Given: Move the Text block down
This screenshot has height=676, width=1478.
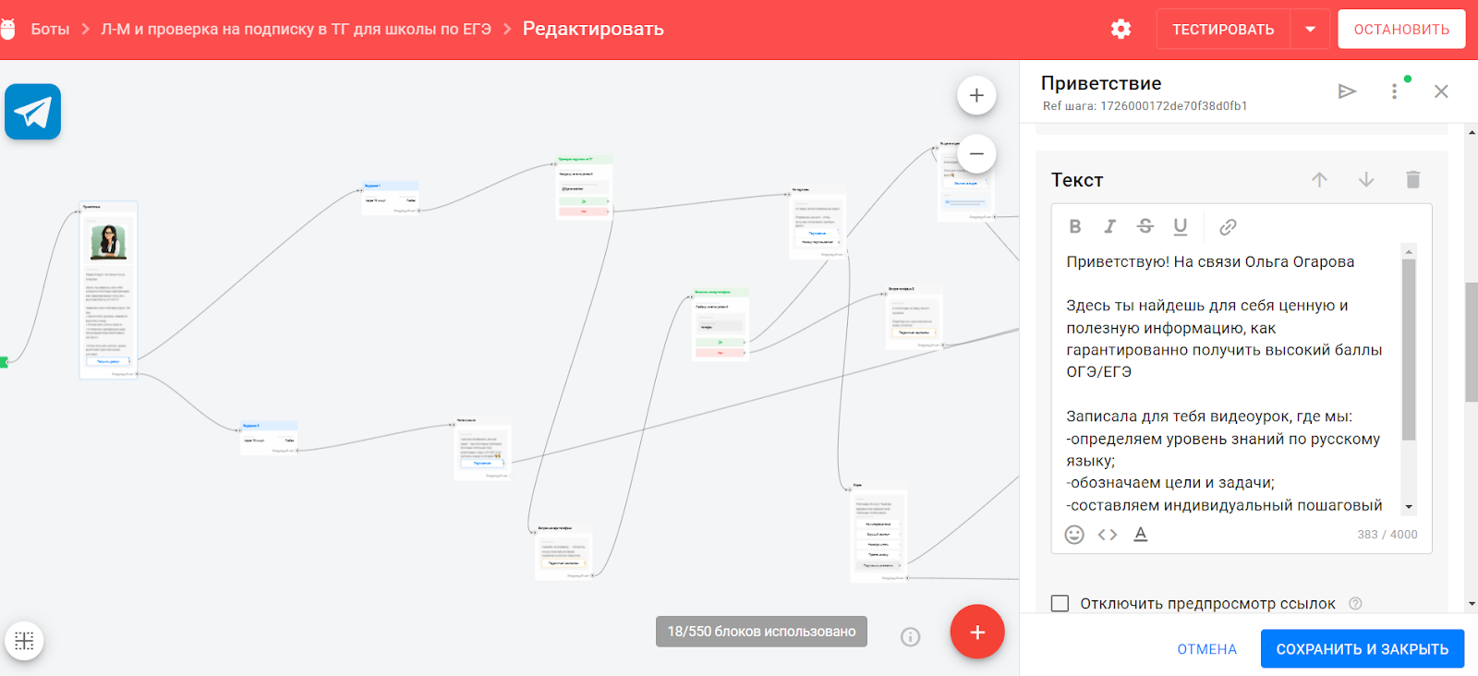Looking at the screenshot, I should point(1366,180).
